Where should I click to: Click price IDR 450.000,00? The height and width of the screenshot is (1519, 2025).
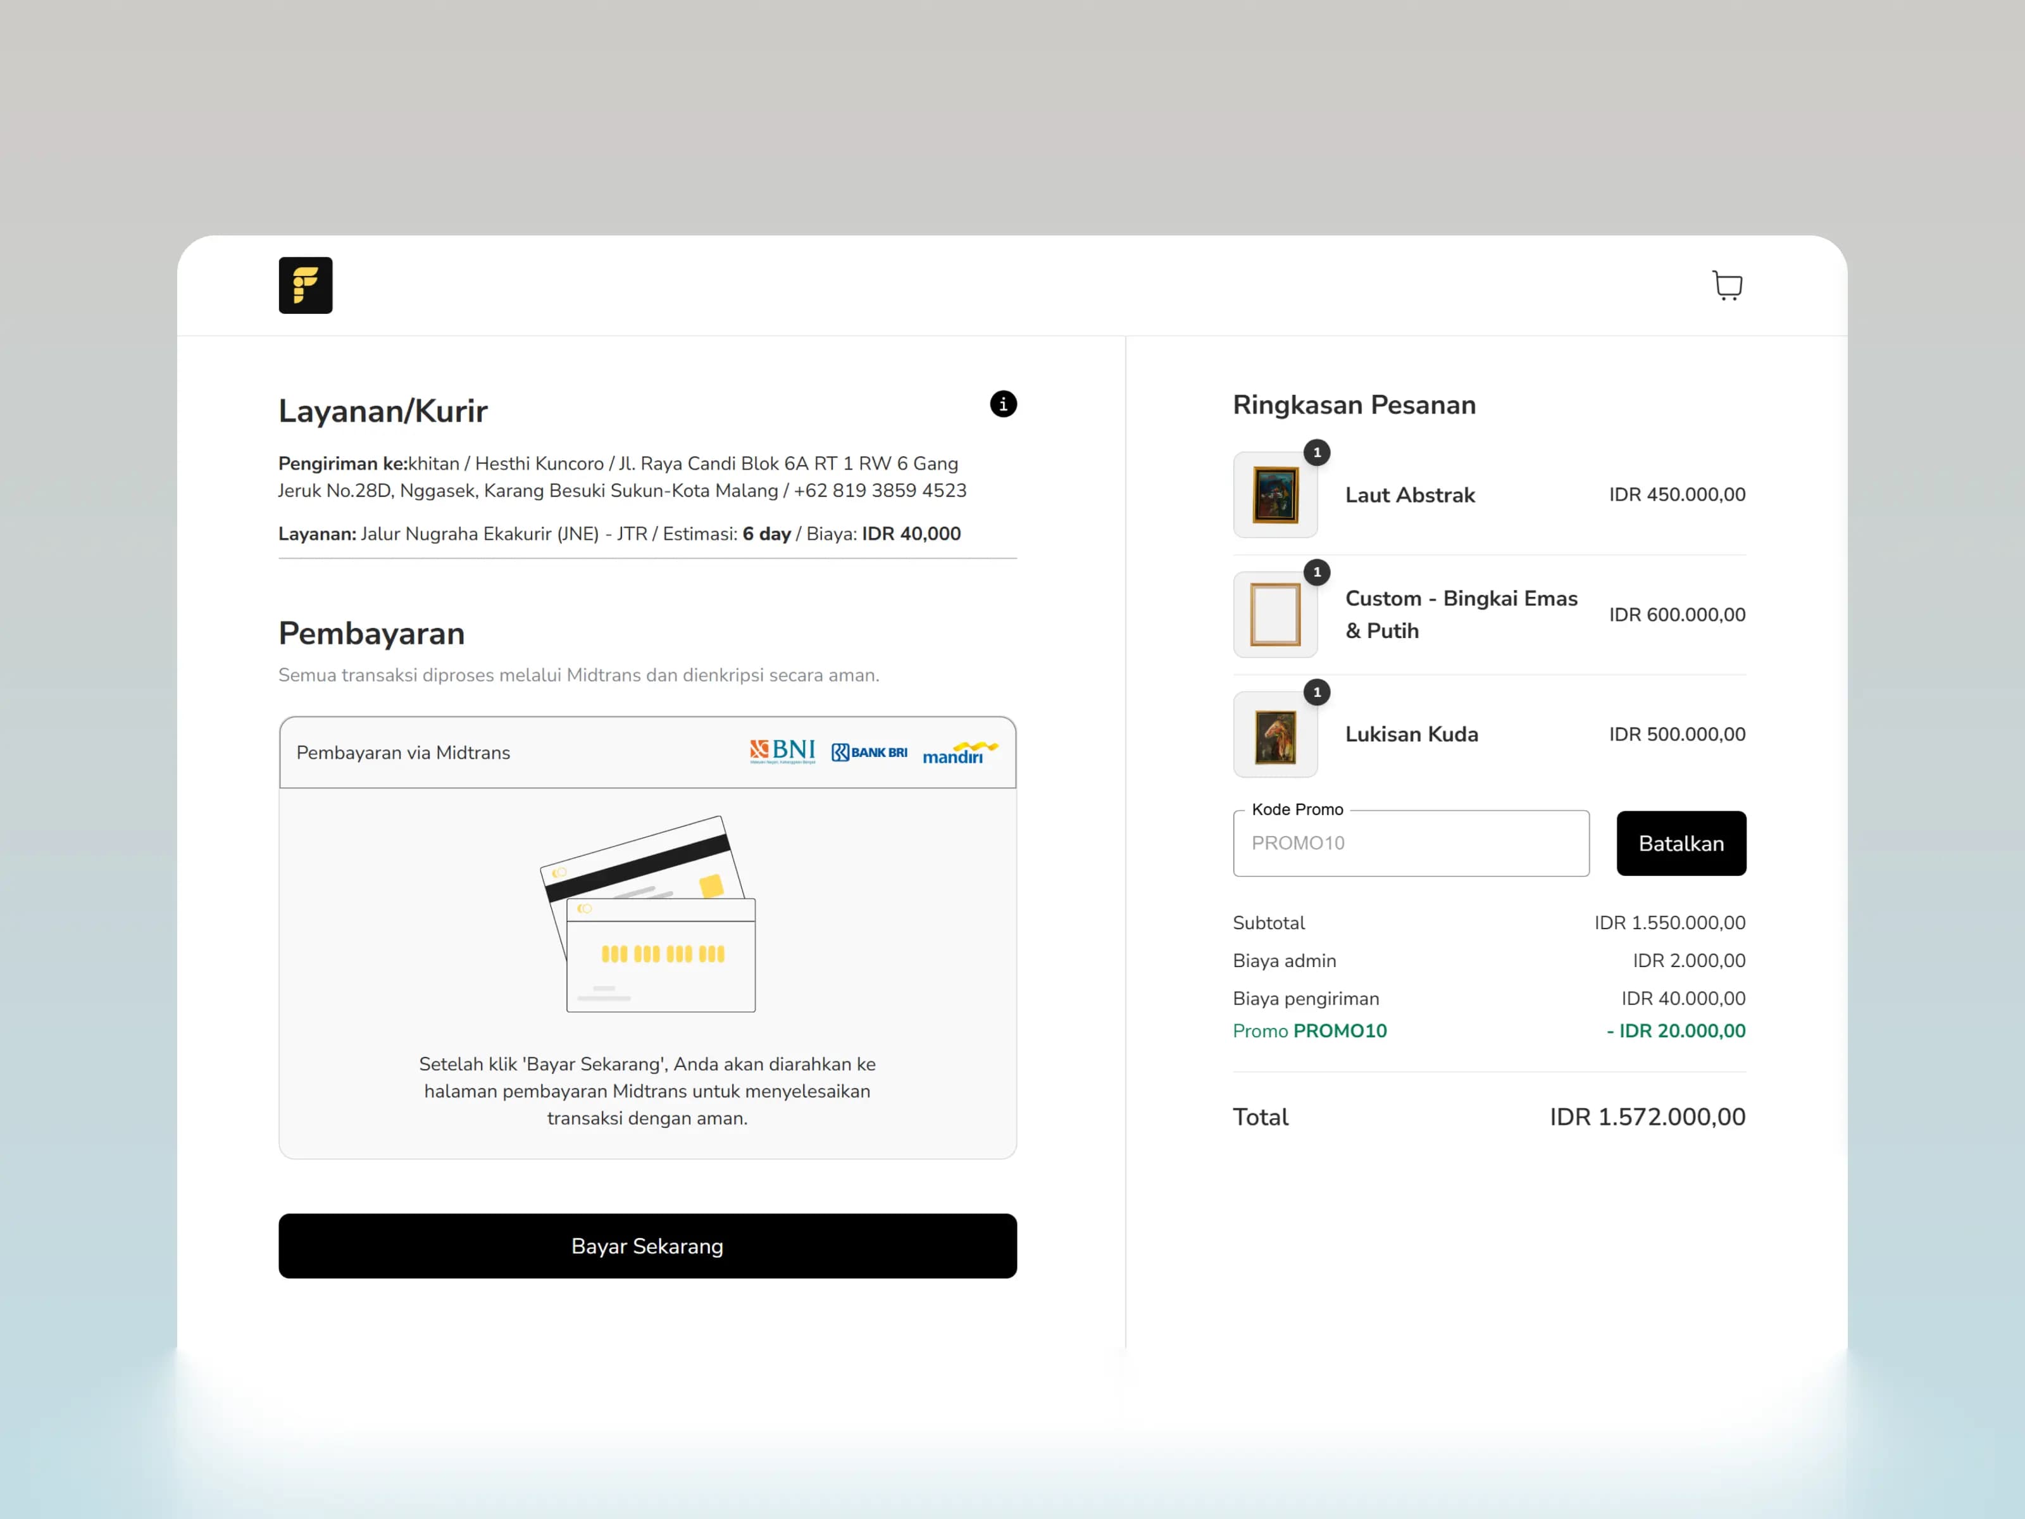tap(1677, 494)
